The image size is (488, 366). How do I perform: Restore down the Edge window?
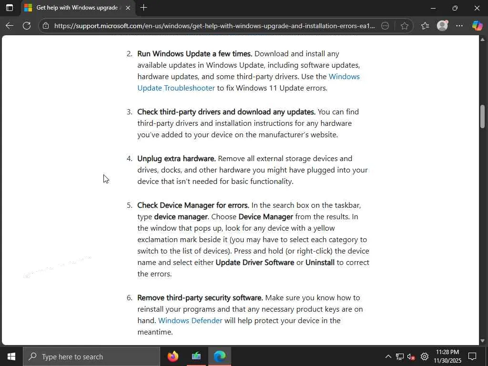pos(455,8)
